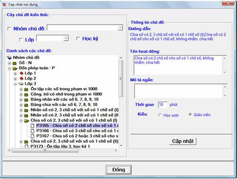The height and width of the screenshot is (179, 237).
Task: Expand Ôn tập các số trong phạm vi 1000
Action: click(21, 89)
